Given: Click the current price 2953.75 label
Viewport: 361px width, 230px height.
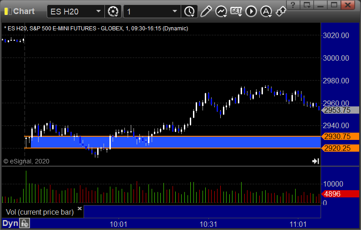Looking at the screenshot, I should (340, 110).
